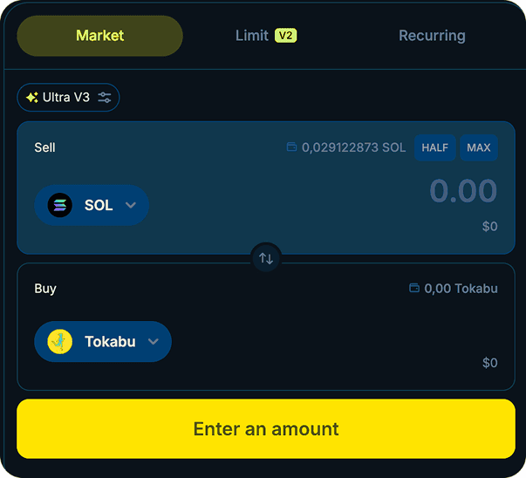526x478 pixels.
Task: Open Ultra V3 settings sliders icon
Action: [105, 98]
